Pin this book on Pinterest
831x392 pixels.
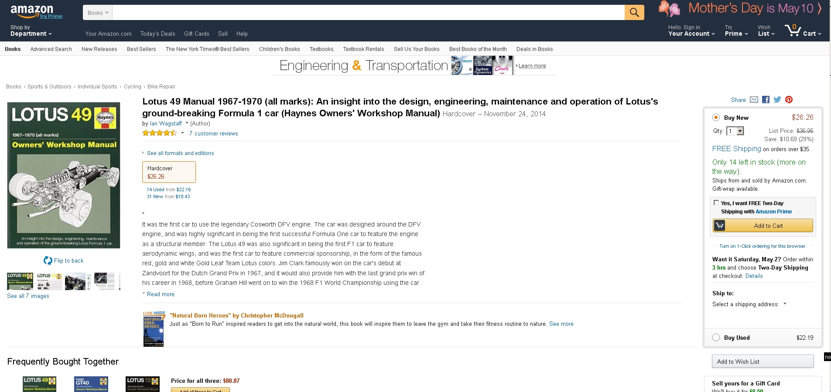(x=789, y=100)
